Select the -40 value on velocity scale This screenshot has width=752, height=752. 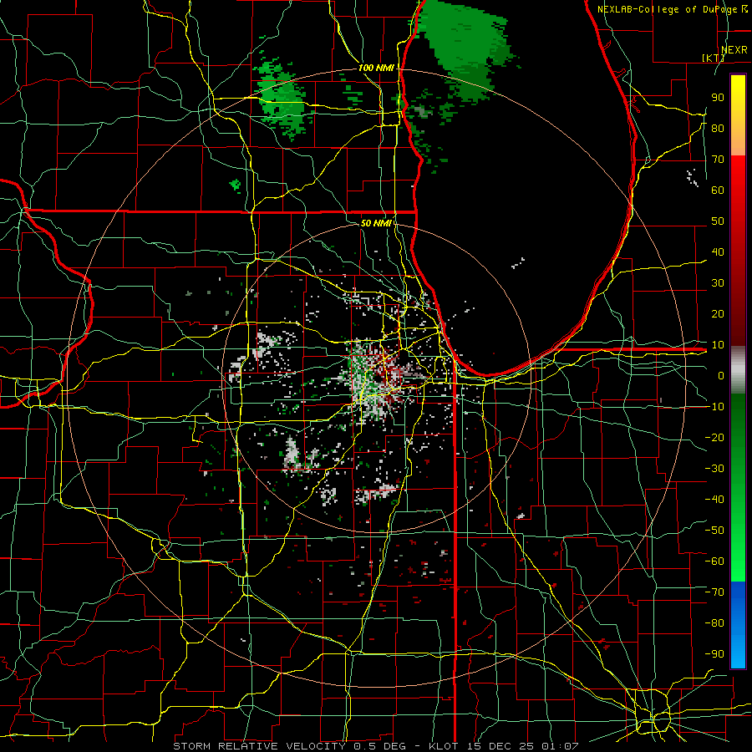click(714, 500)
